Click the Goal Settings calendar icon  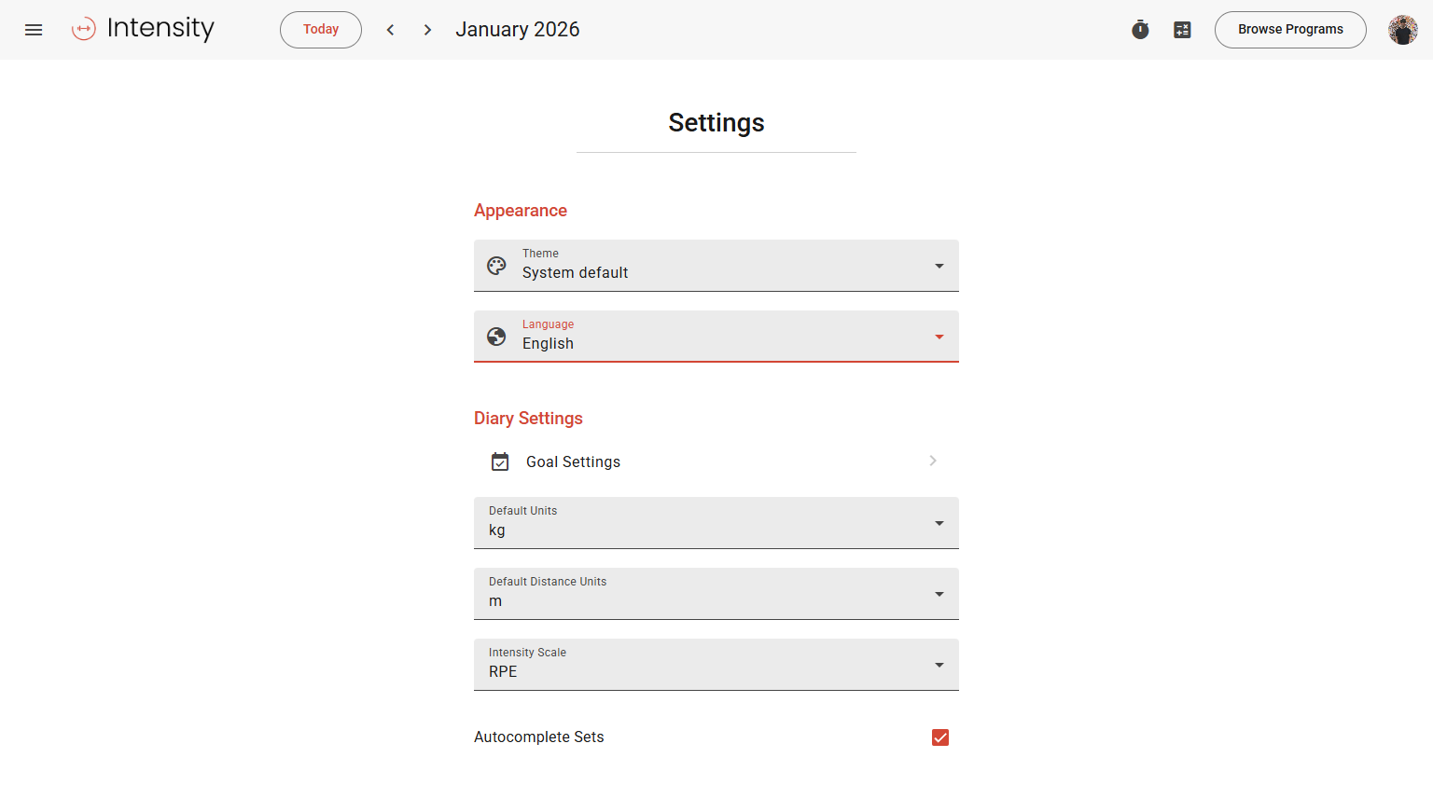click(500, 461)
